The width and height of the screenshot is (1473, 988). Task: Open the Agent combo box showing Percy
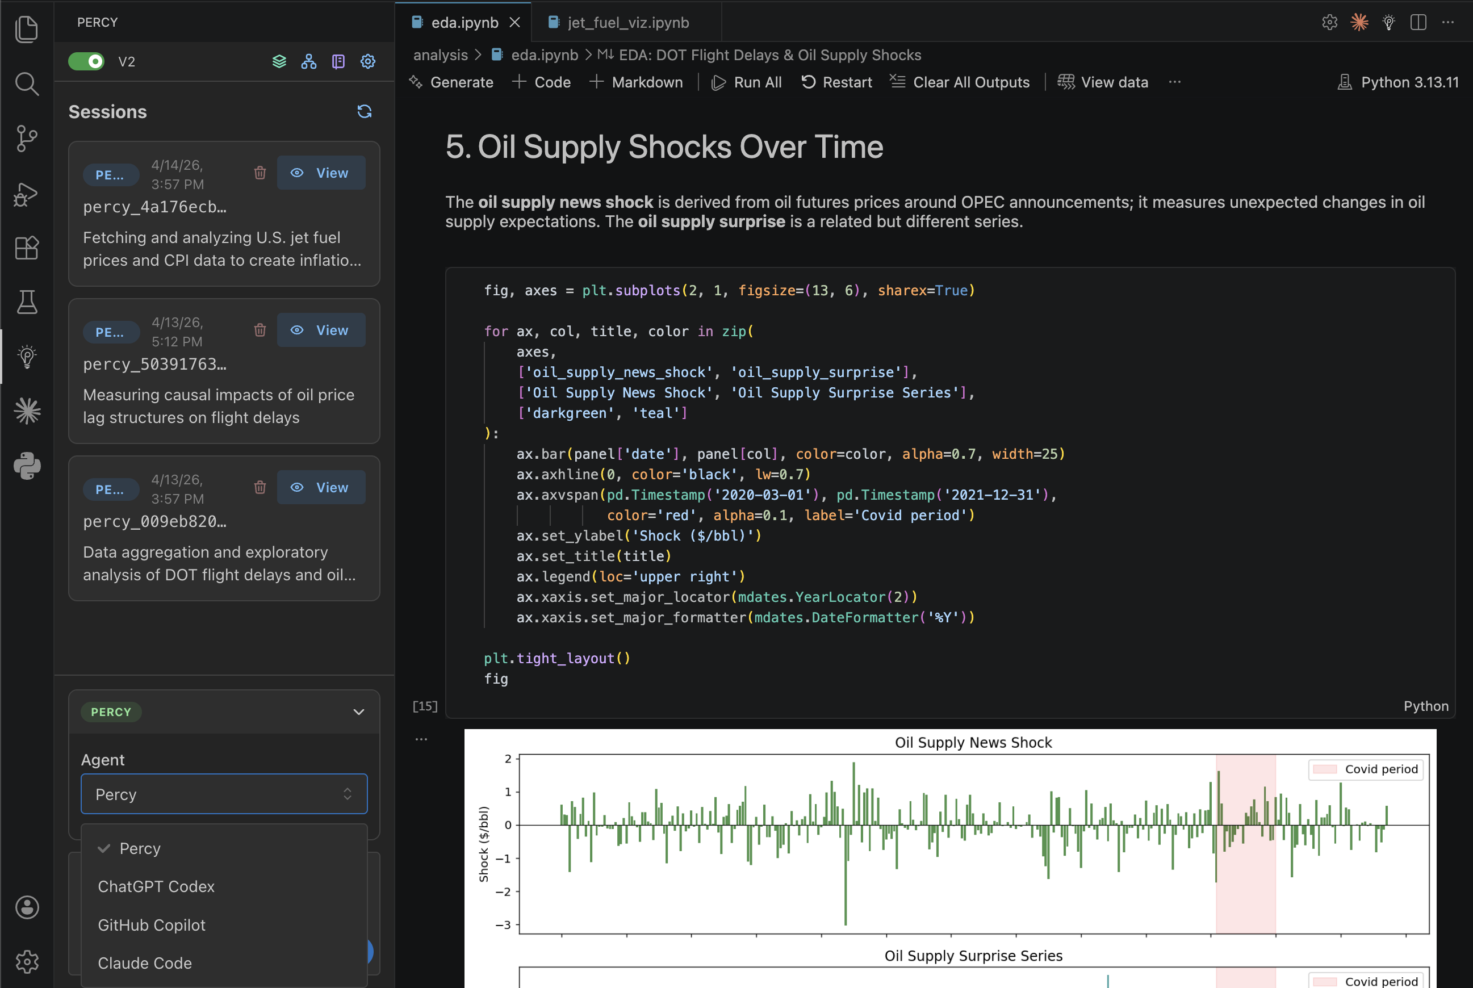pos(224,794)
